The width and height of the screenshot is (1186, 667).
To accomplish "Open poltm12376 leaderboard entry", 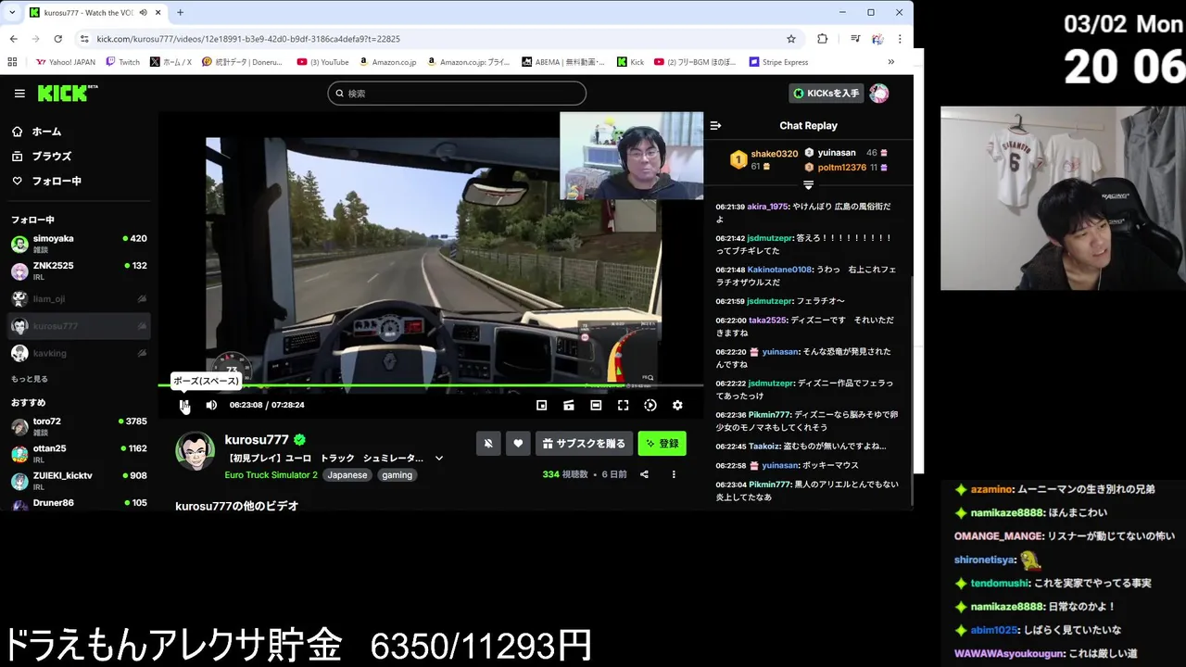I will coord(845,168).
